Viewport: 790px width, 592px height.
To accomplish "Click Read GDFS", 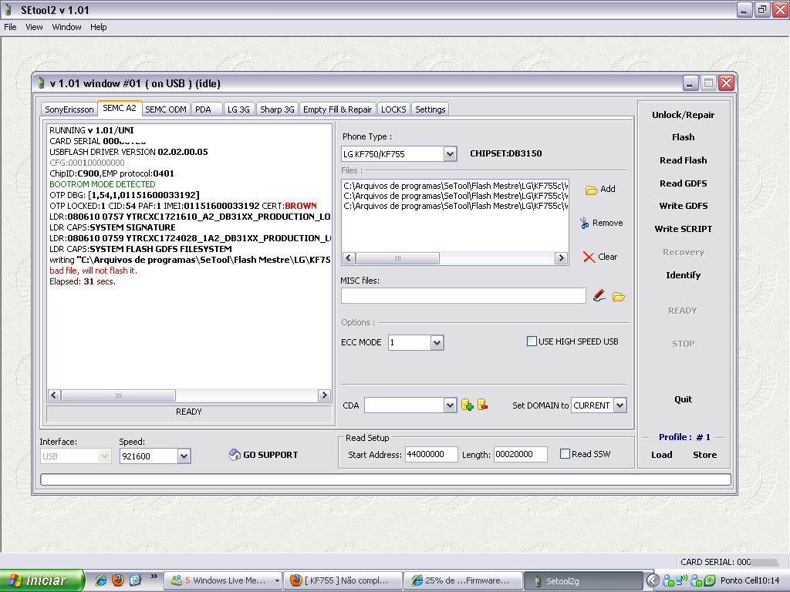I will coord(684,183).
